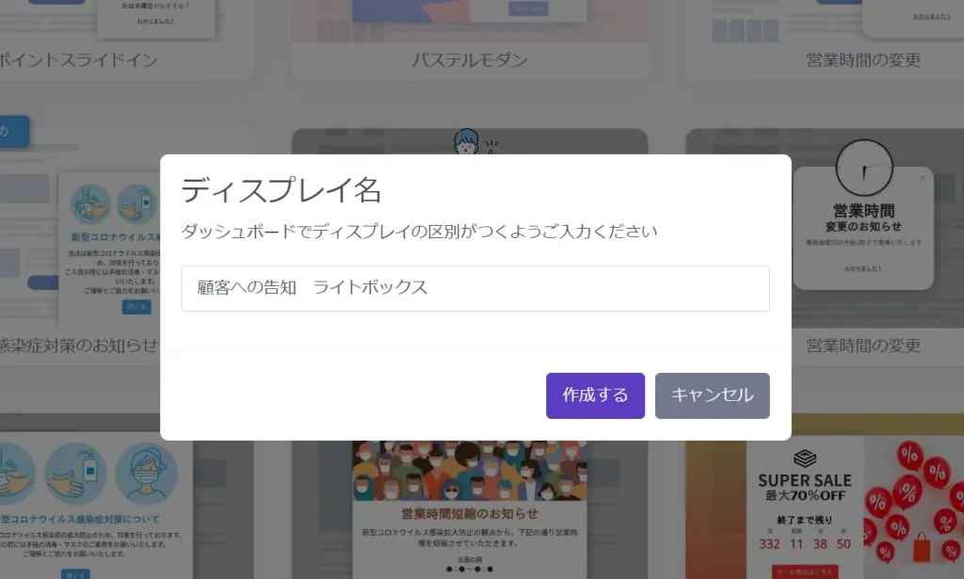Click the ディスプレイ名 dialog title
This screenshot has height=579, width=964.
click(x=281, y=190)
